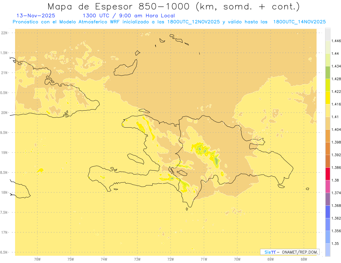Click the longitude label '68W'
Image resolution: width=341 pixels, height=263 pixels.
pyautogui.click(x=304, y=259)
